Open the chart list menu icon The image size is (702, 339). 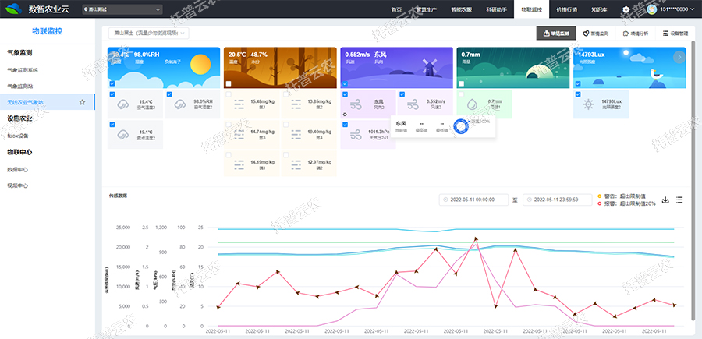click(679, 200)
